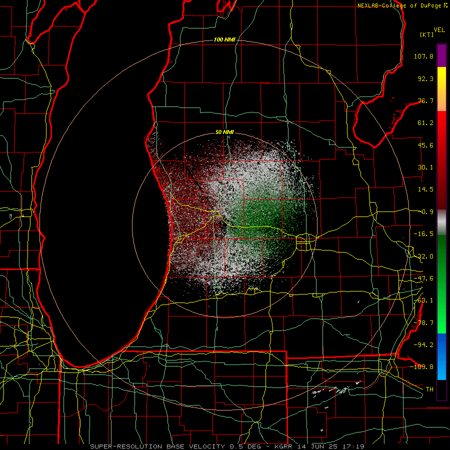
Task: Pick the green segment of velocity color bar
Action: click(x=441, y=284)
